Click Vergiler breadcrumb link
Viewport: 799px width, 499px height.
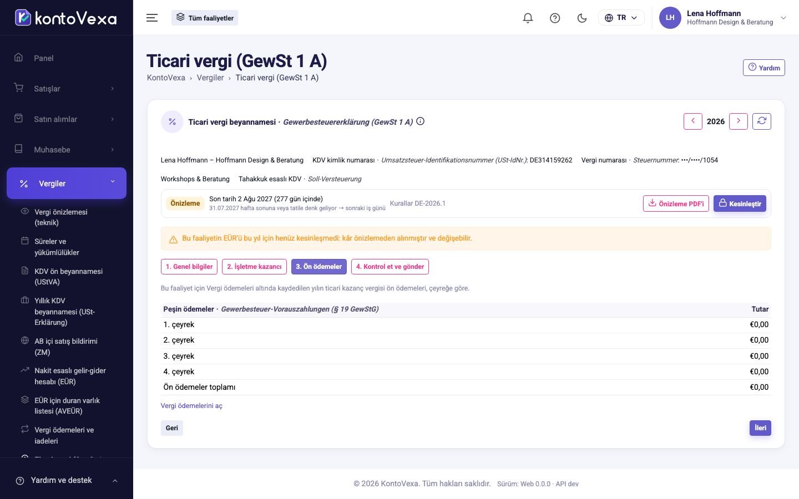pos(210,78)
